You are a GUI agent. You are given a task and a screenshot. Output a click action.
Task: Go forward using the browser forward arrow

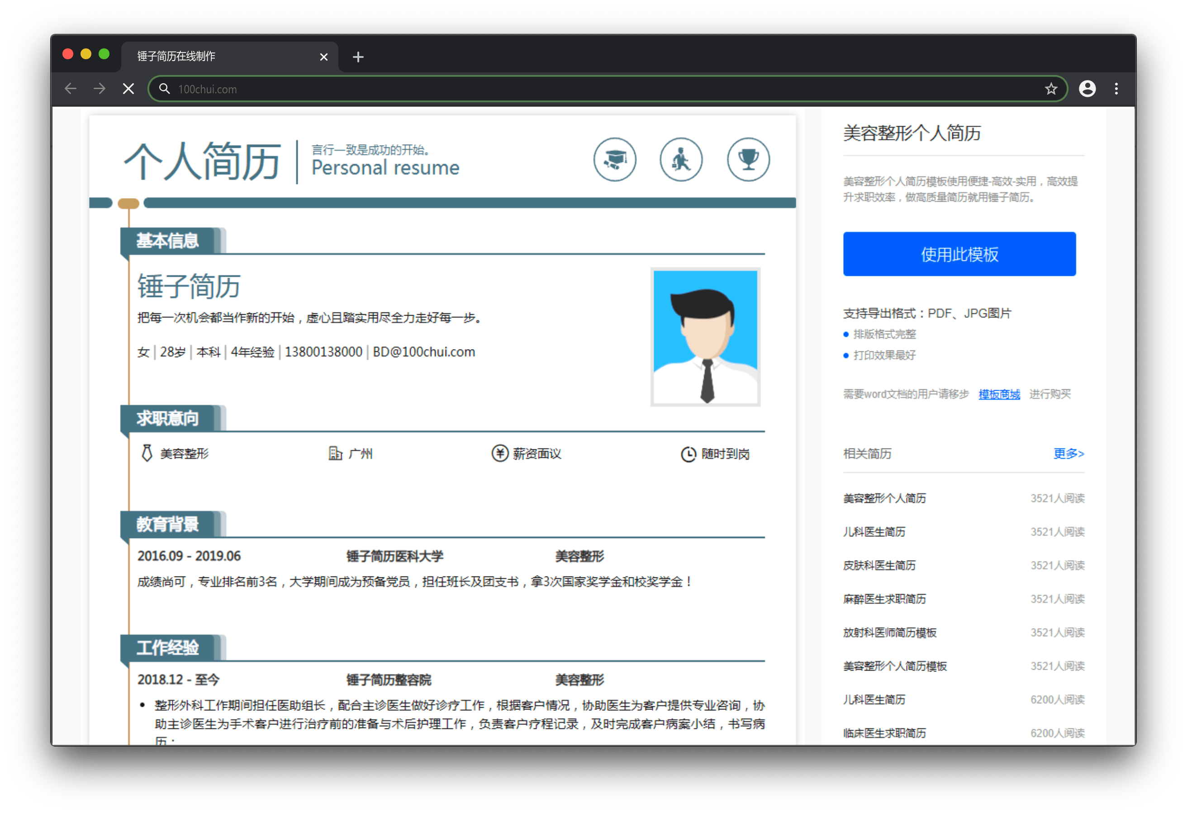point(100,89)
